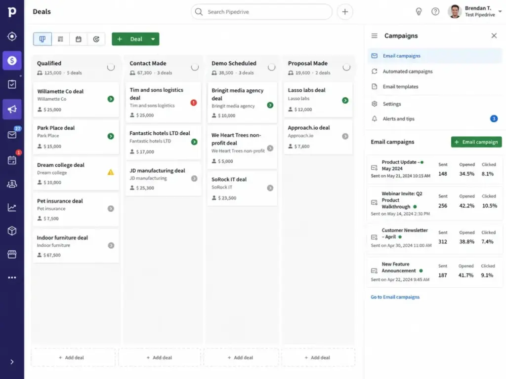Open the Pipedrive logo home

[x=12, y=12]
